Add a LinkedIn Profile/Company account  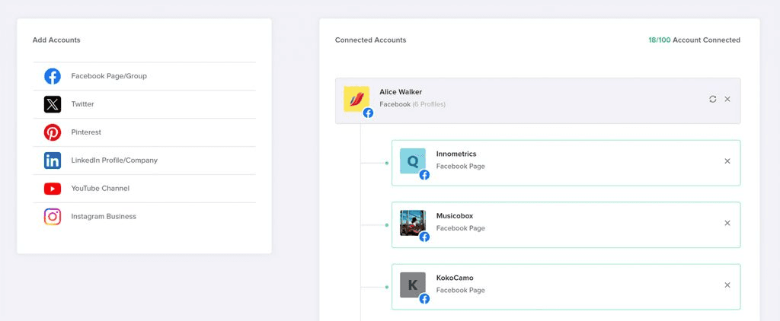tap(144, 160)
